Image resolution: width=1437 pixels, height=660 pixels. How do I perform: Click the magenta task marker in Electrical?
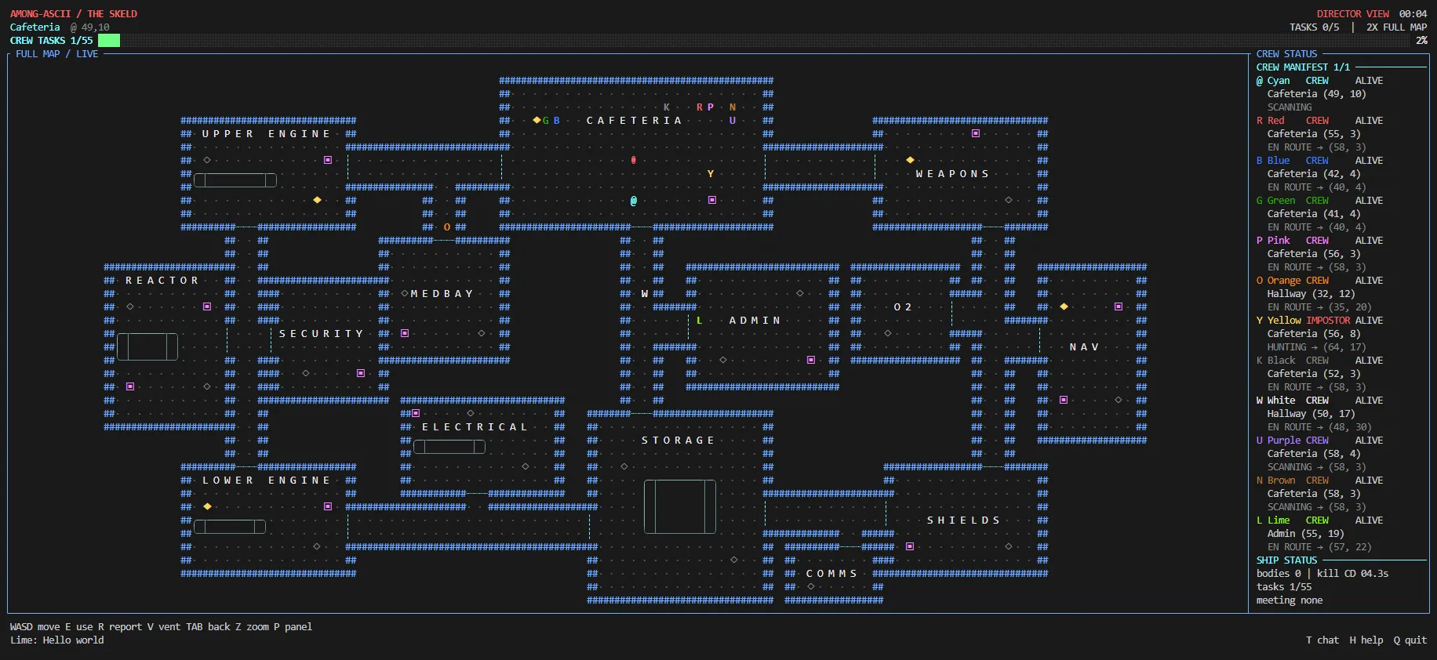[416, 413]
